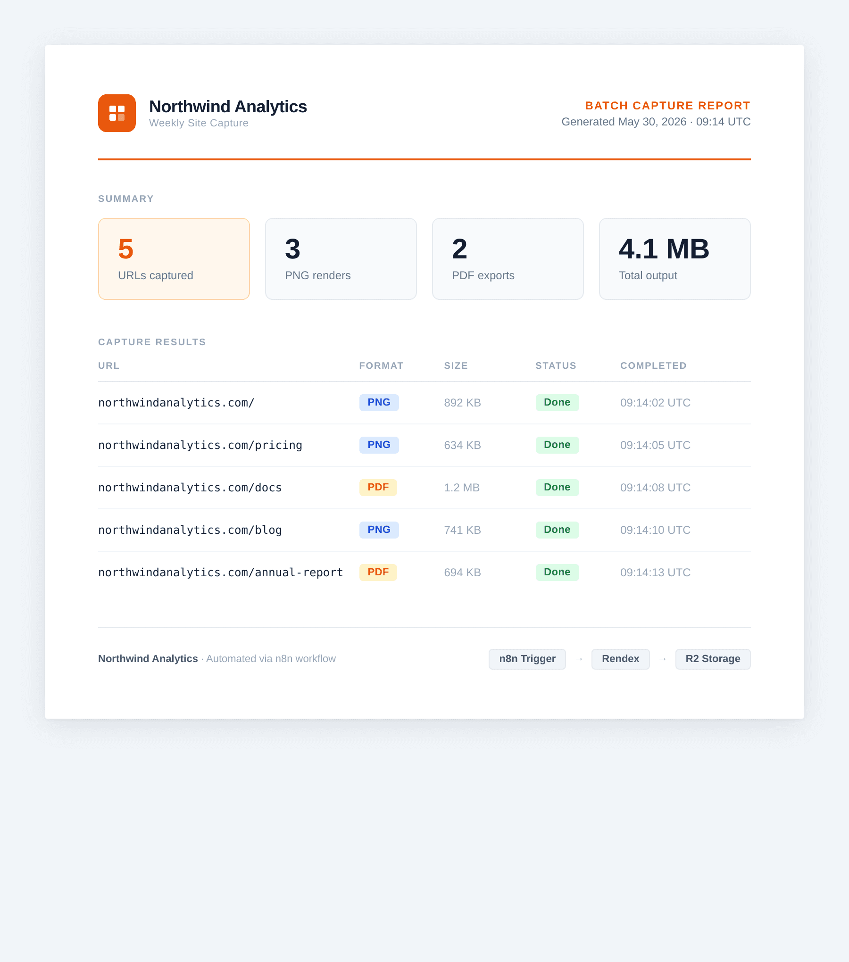Click the Northwind Analytics title
The image size is (849, 962).
point(228,107)
